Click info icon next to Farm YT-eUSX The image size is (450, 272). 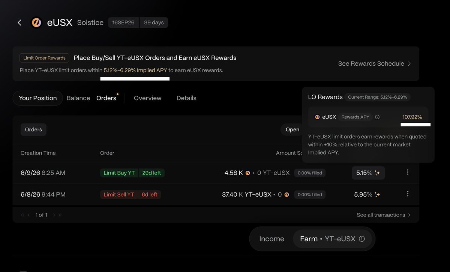[x=361, y=239]
